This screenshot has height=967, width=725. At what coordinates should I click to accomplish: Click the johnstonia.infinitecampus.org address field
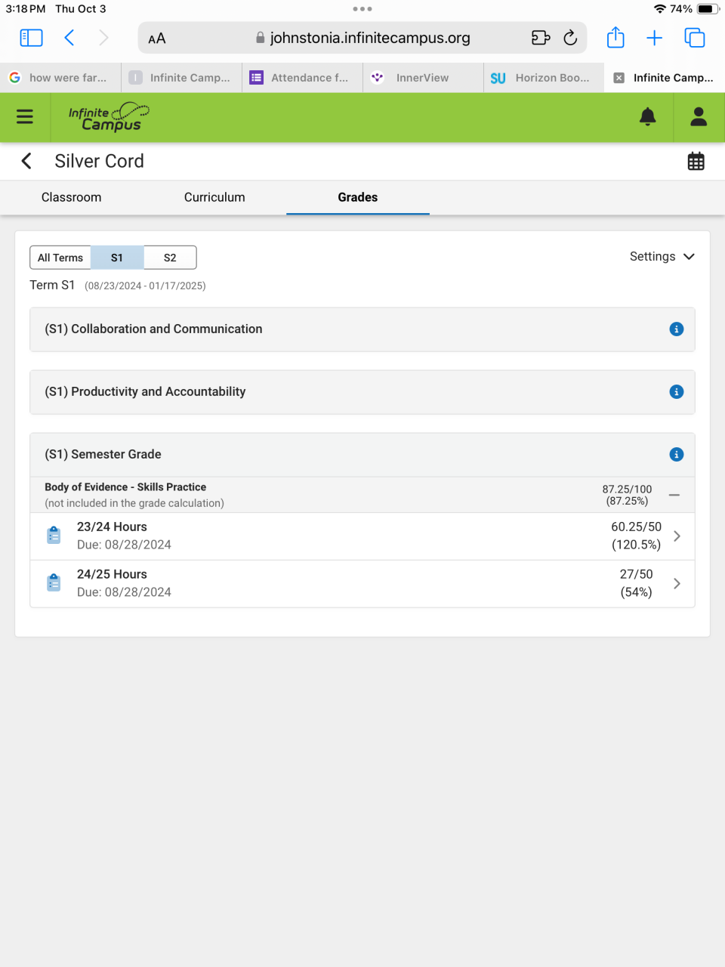362,38
